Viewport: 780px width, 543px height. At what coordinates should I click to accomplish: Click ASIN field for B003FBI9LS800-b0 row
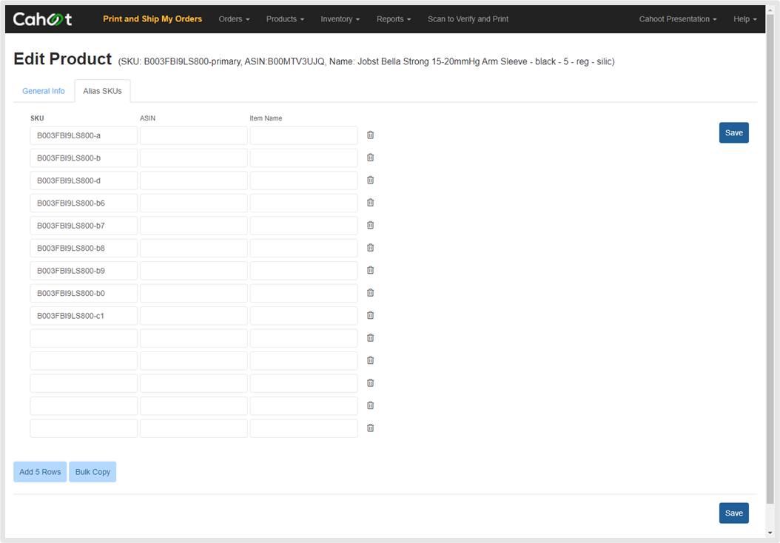click(193, 293)
